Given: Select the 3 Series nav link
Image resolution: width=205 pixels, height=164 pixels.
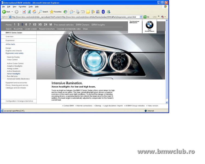Looking at the screenshot, I should pyautogui.click(x=18, y=25).
